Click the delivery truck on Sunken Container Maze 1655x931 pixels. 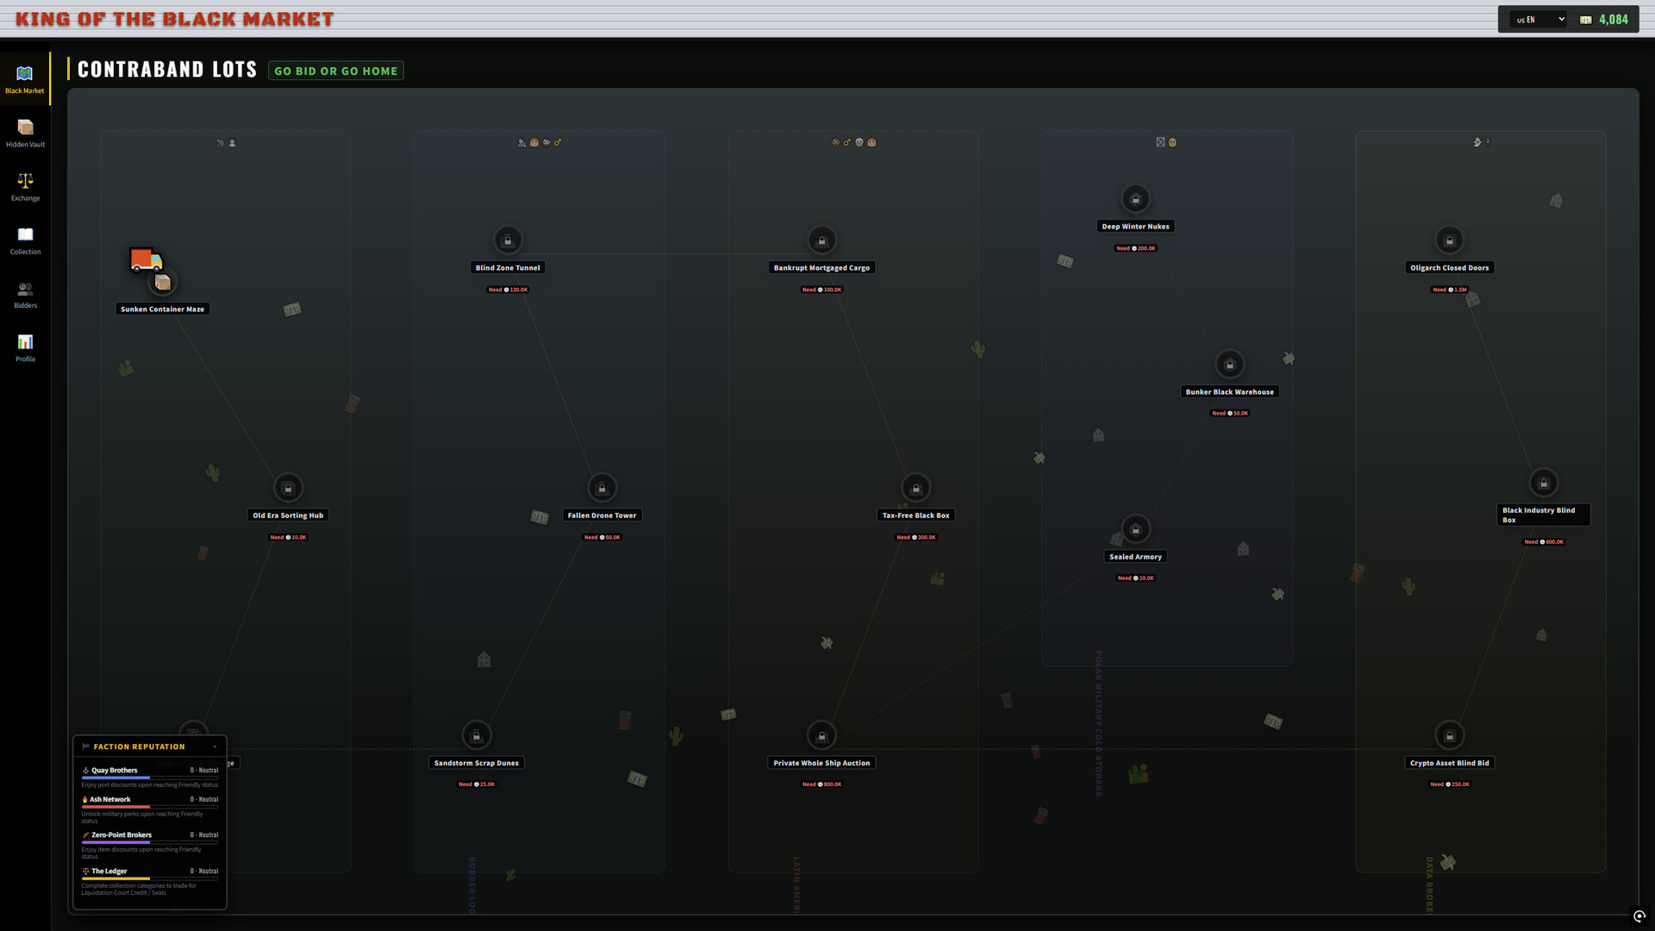(146, 259)
